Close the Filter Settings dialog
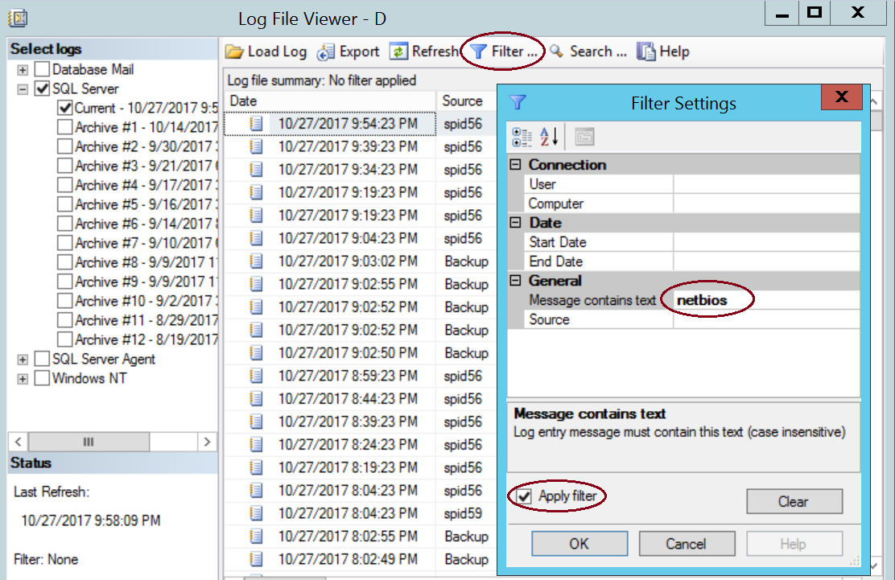Screen dimensions: 895x580 (x=842, y=97)
